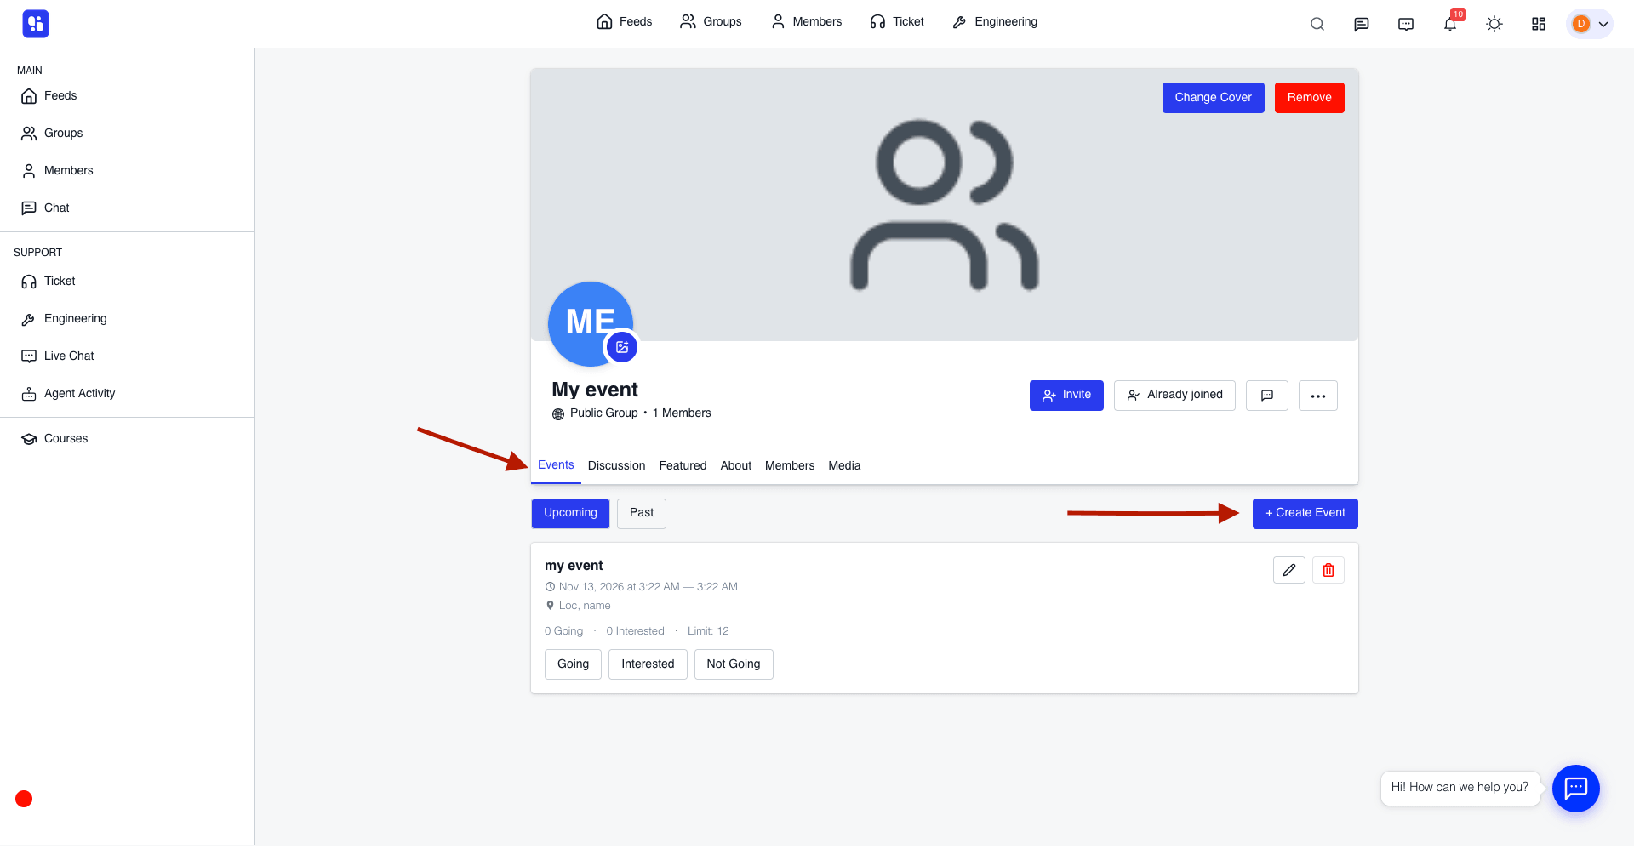Show Upcoming events
The image size is (1634, 866).
point(570,513)
